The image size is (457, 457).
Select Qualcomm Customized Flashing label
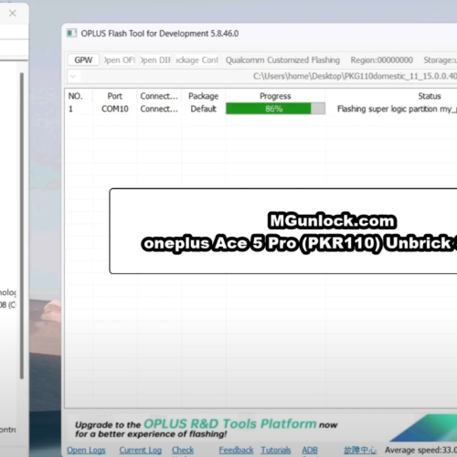[x=282, y=60]
